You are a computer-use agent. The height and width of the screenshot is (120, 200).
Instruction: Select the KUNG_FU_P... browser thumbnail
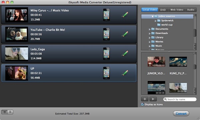178,62
